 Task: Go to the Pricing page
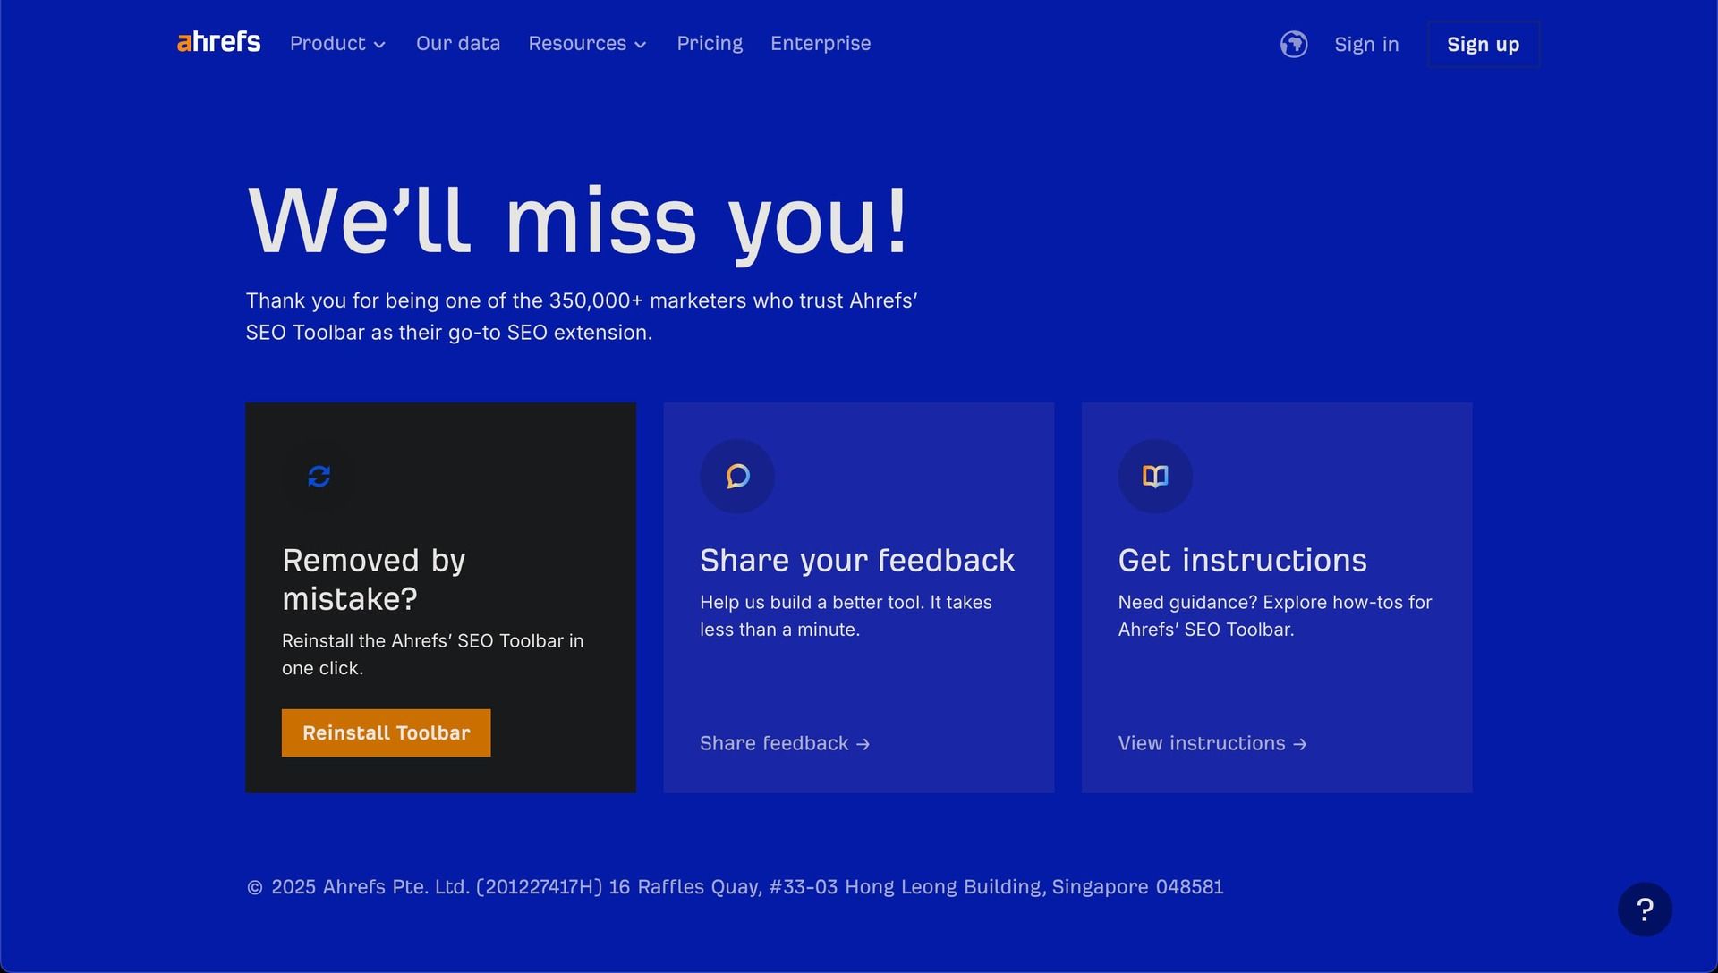click(709, 44)
